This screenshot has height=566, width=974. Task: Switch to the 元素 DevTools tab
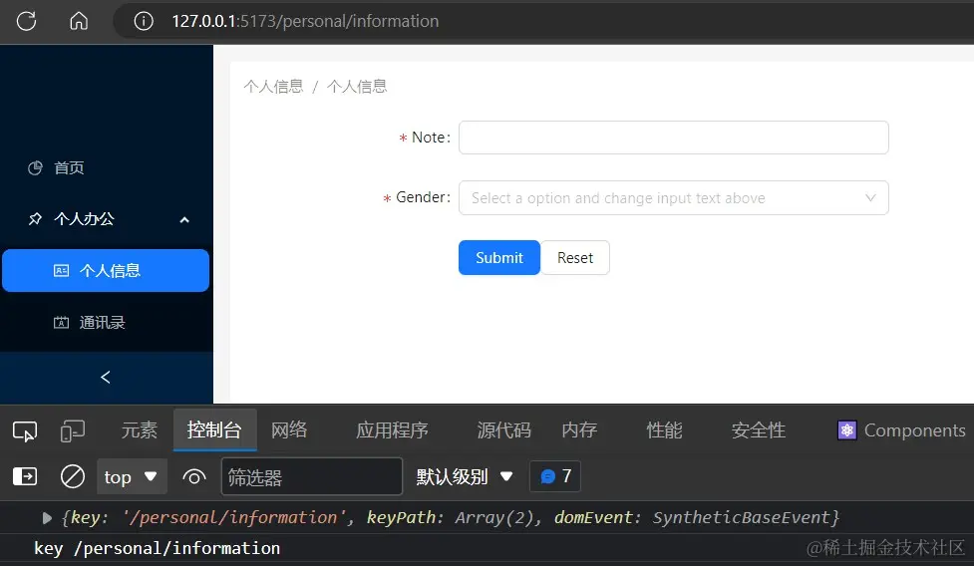tap(140, 430)
